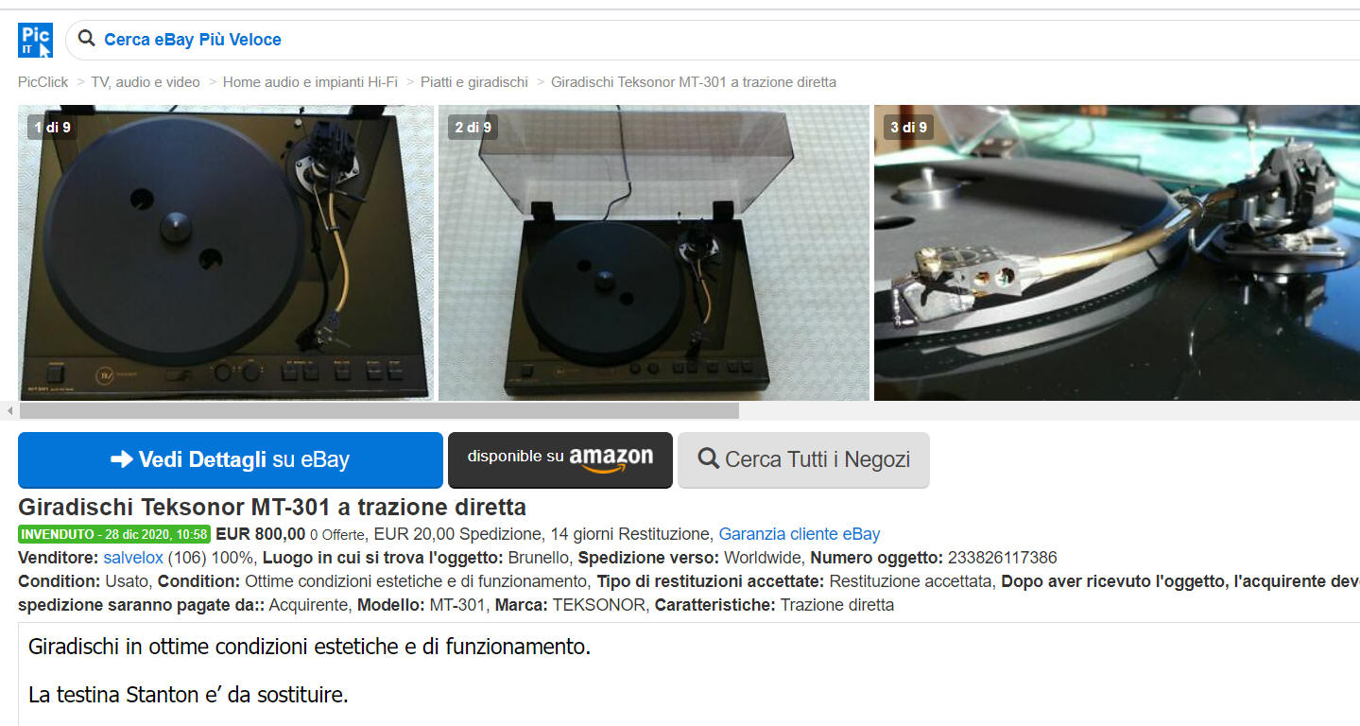The height and width of the screenshot is (726, 1360).
Task: Open the TV, audio e video breadcrumb
Action: 146,82
